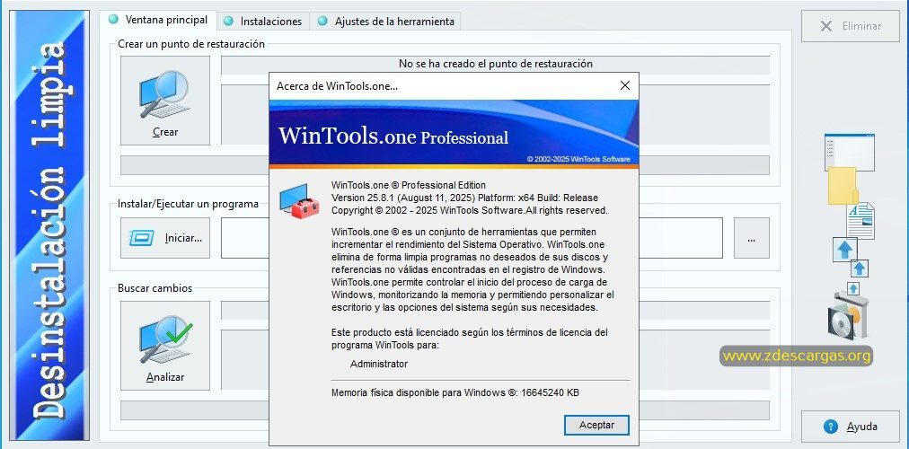Image resolution: width=909 pixels, height=449 pixels.
Task: Click the 'Administrator' licensee text
Action: click(x=379, y=364)
